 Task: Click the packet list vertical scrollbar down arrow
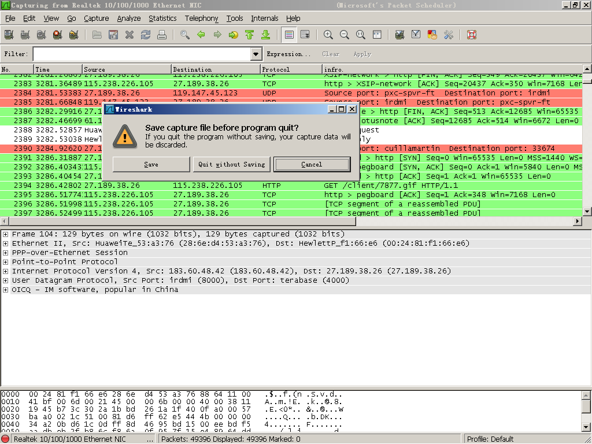coord(587,212)
